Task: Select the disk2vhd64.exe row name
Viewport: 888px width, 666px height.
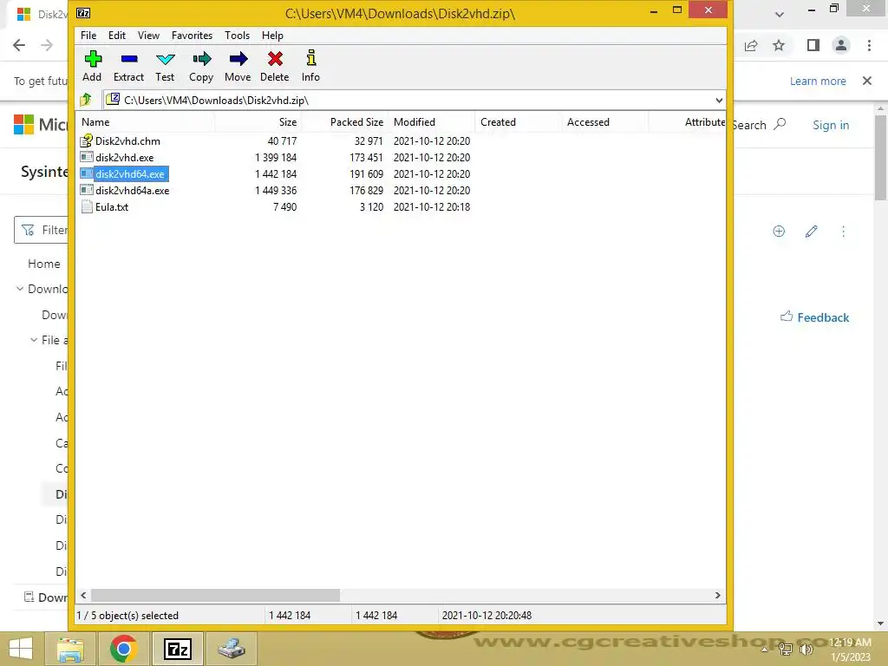Action: (130, 173)
